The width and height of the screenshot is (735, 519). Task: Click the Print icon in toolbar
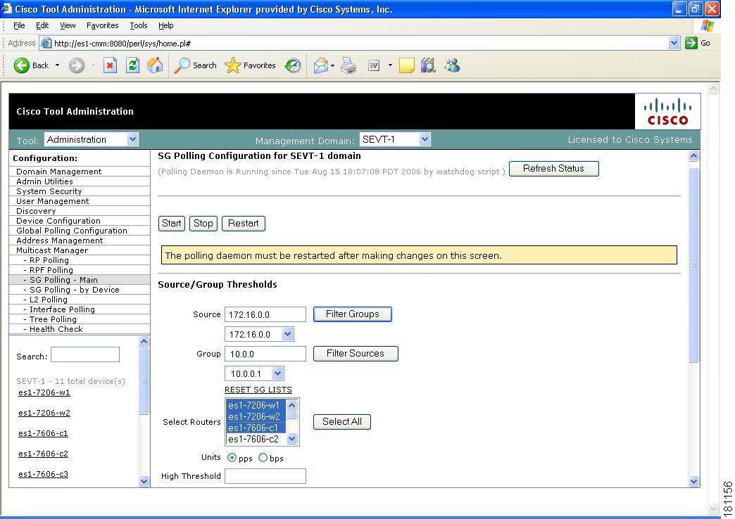[348, 65]
